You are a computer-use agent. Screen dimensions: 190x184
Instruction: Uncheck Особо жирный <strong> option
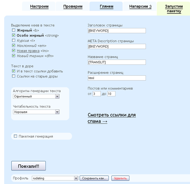14,35
